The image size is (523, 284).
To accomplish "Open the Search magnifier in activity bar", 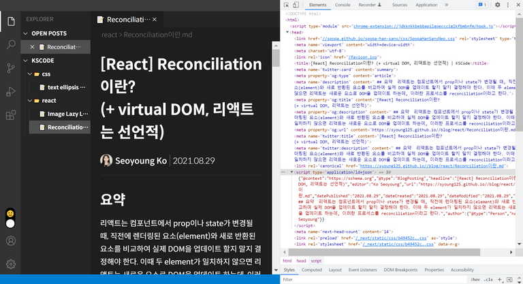I will (x=11, y=44).
